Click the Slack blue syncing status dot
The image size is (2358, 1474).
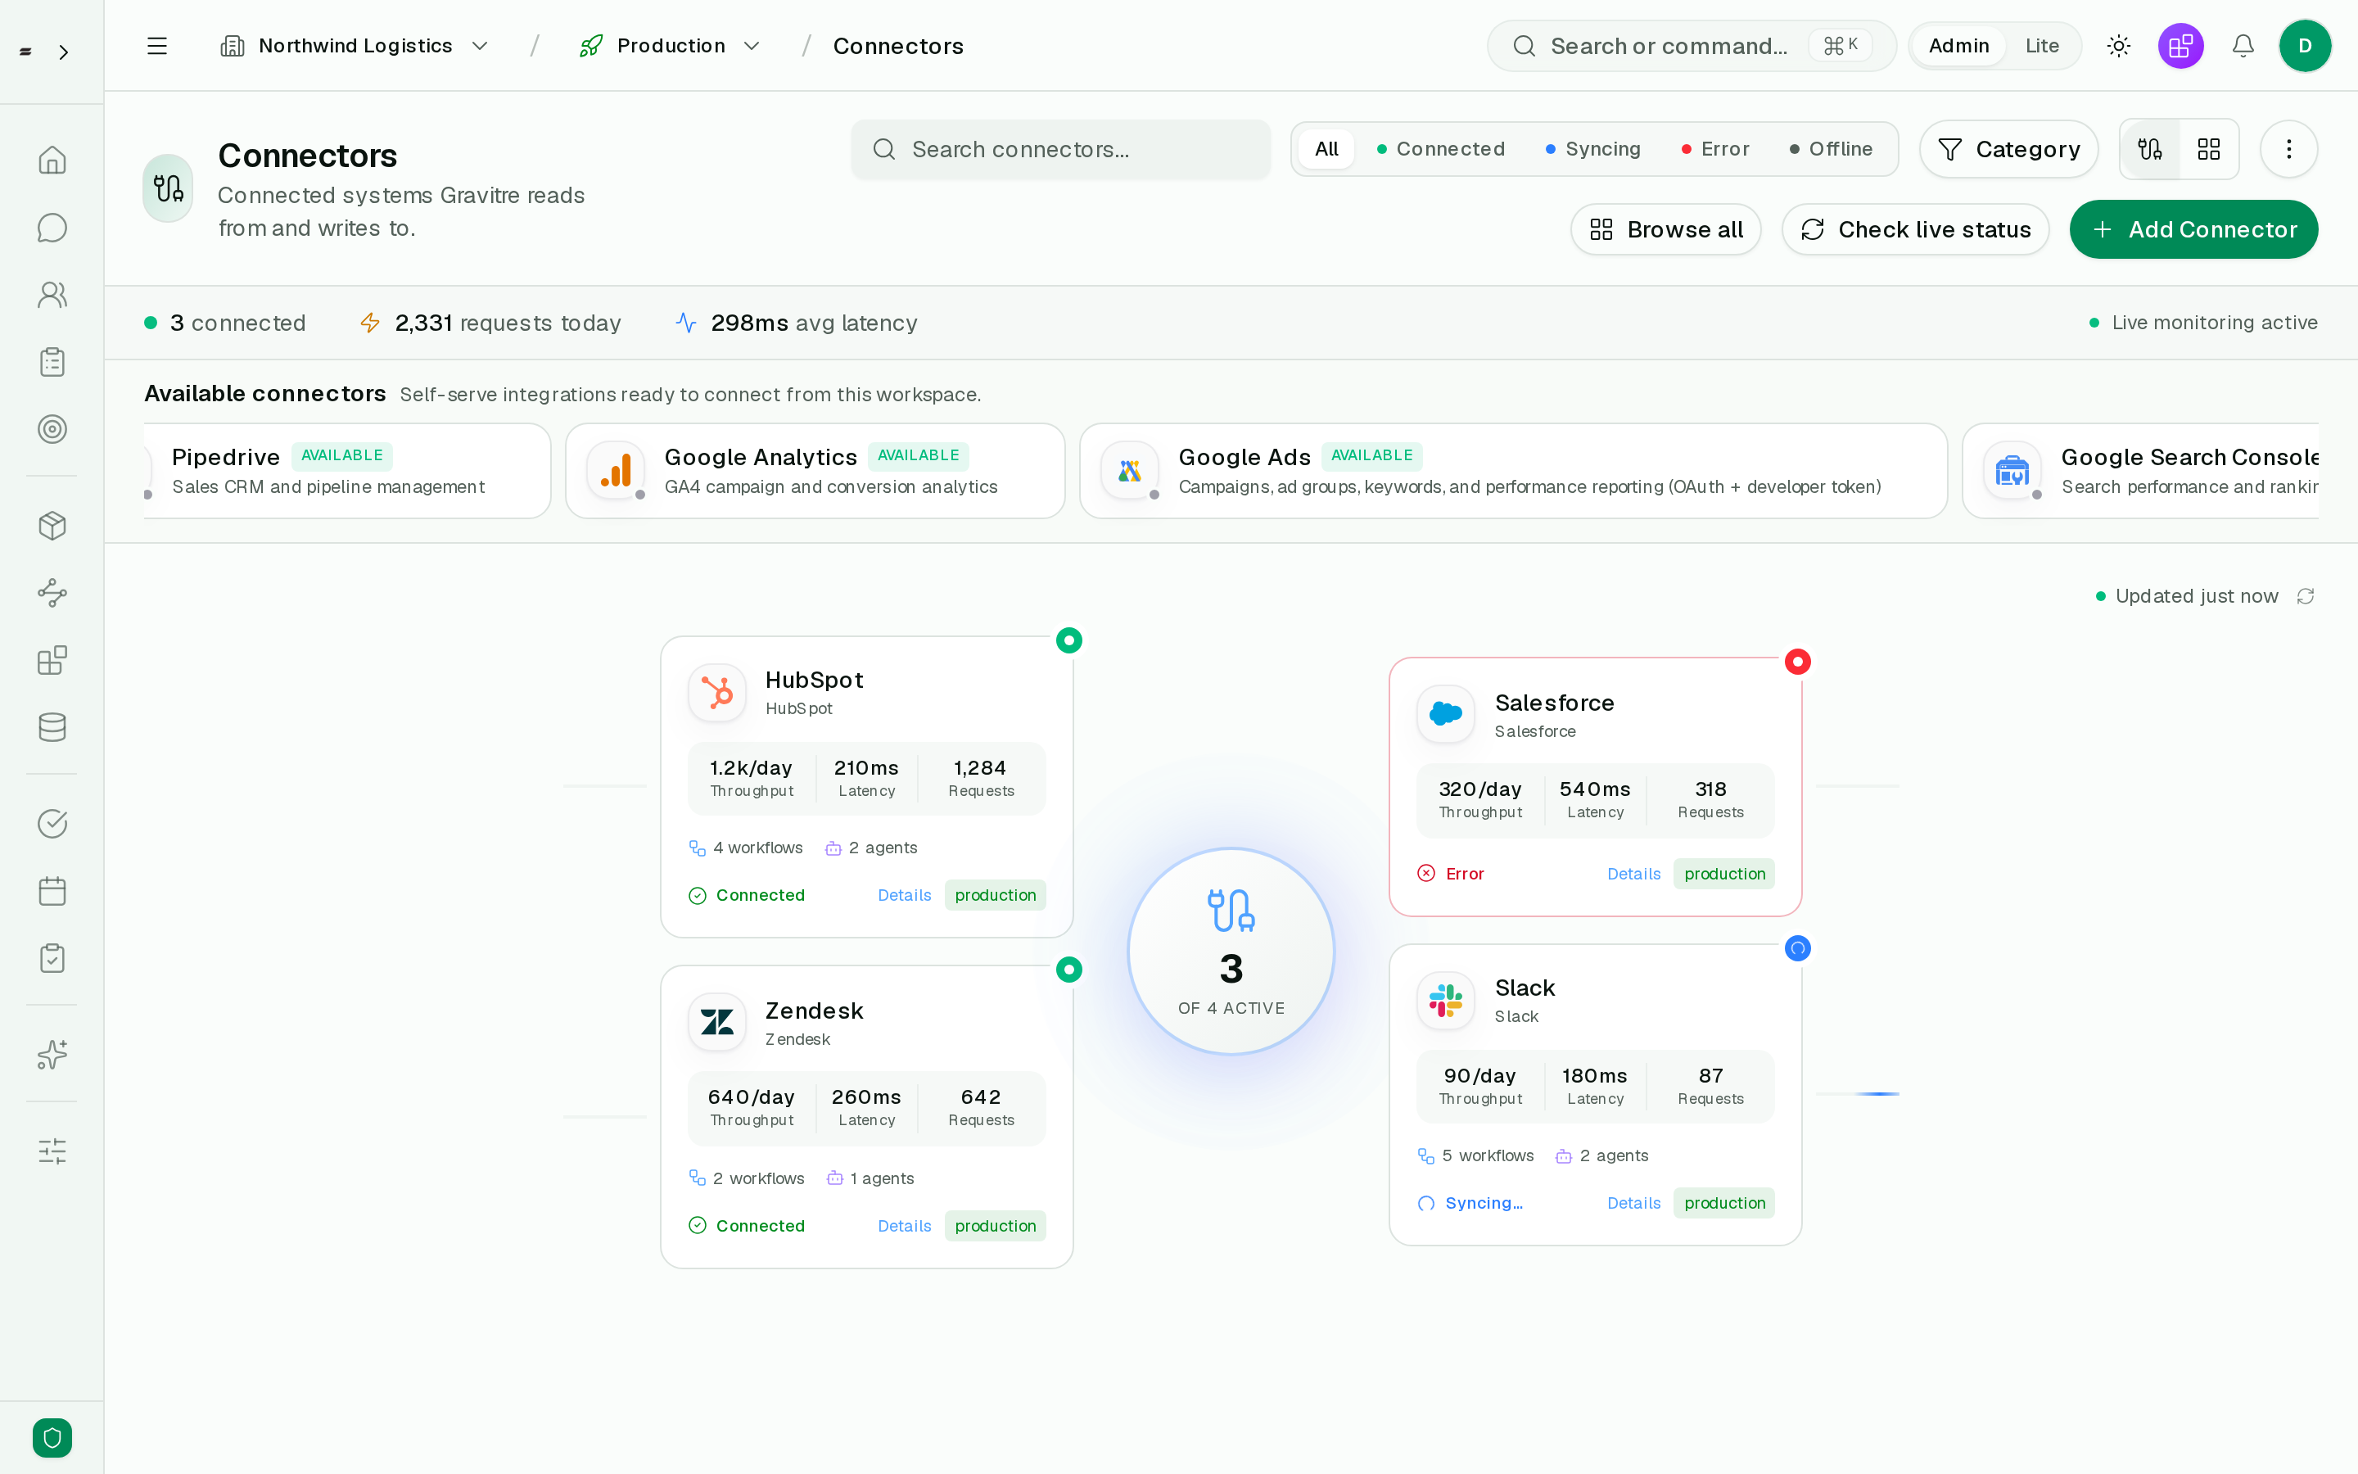click(1798, 947)
